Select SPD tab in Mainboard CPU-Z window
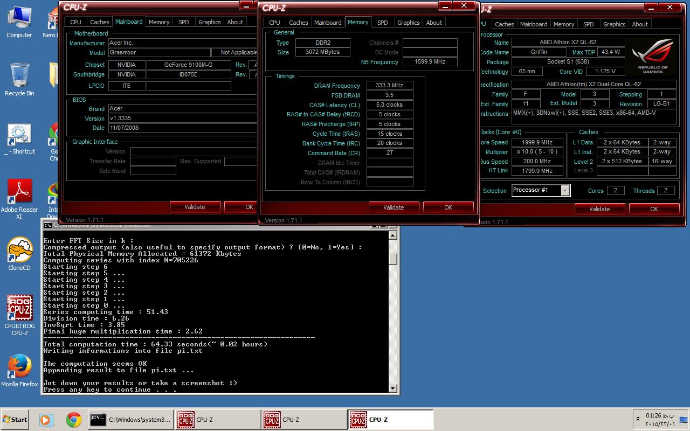 pos(184,22)
